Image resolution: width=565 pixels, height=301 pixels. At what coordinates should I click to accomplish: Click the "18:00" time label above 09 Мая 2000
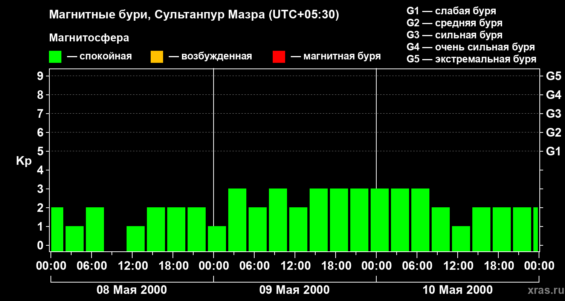pos(336,266)
